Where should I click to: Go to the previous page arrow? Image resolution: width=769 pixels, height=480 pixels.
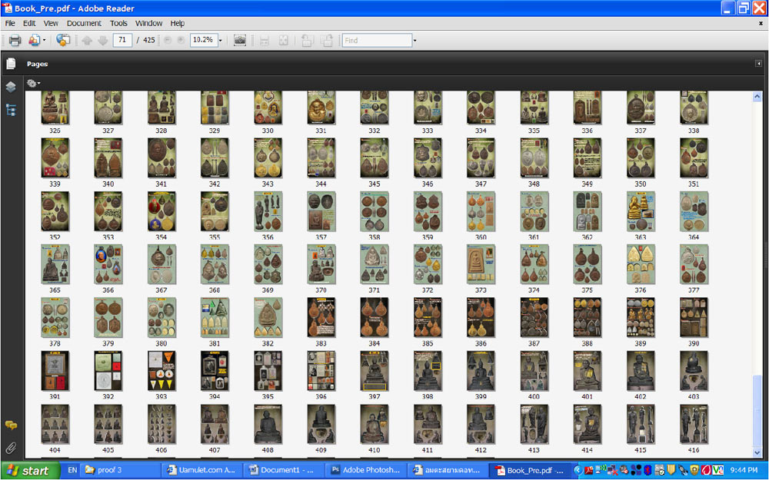(87, 40)
